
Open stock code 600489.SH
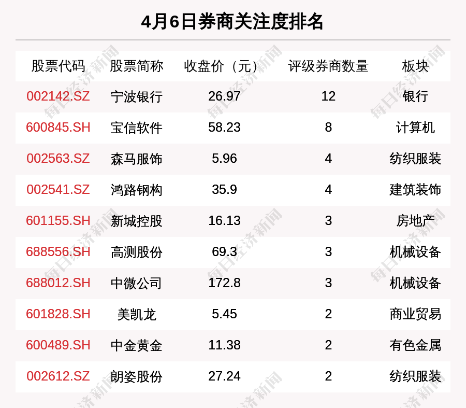(58, 345)
